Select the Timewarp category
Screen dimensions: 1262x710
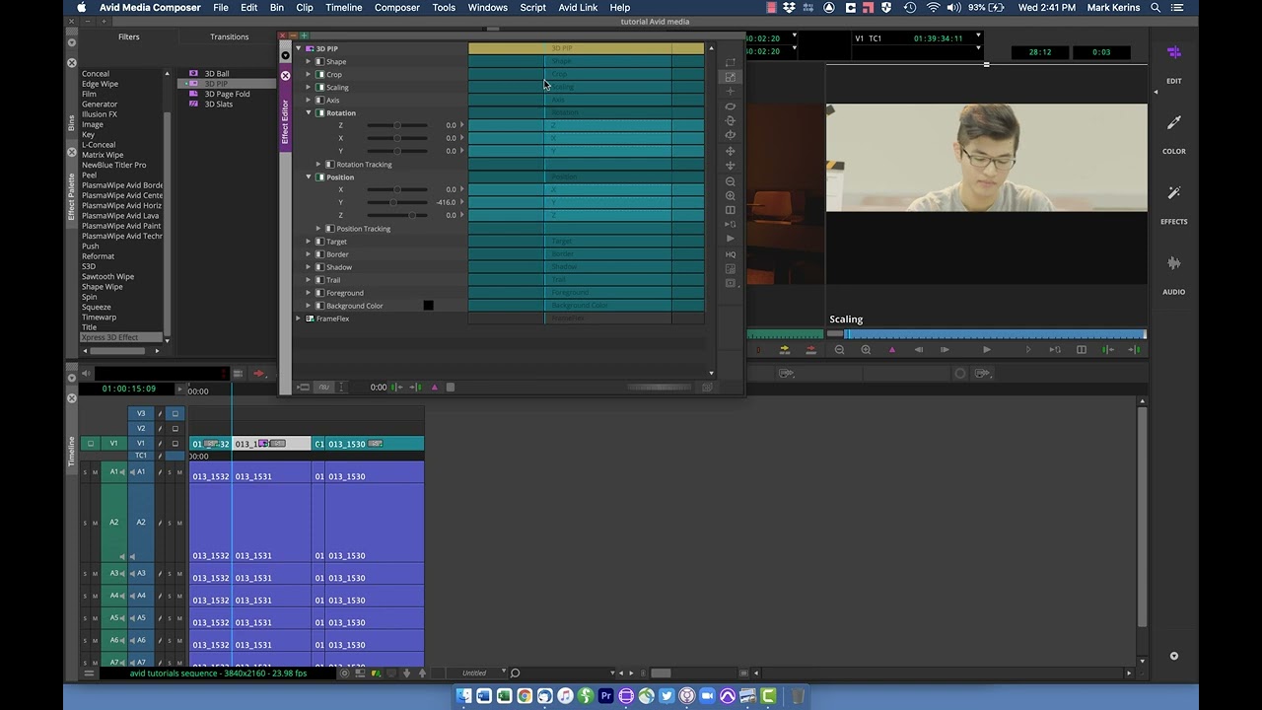(99, 318)
